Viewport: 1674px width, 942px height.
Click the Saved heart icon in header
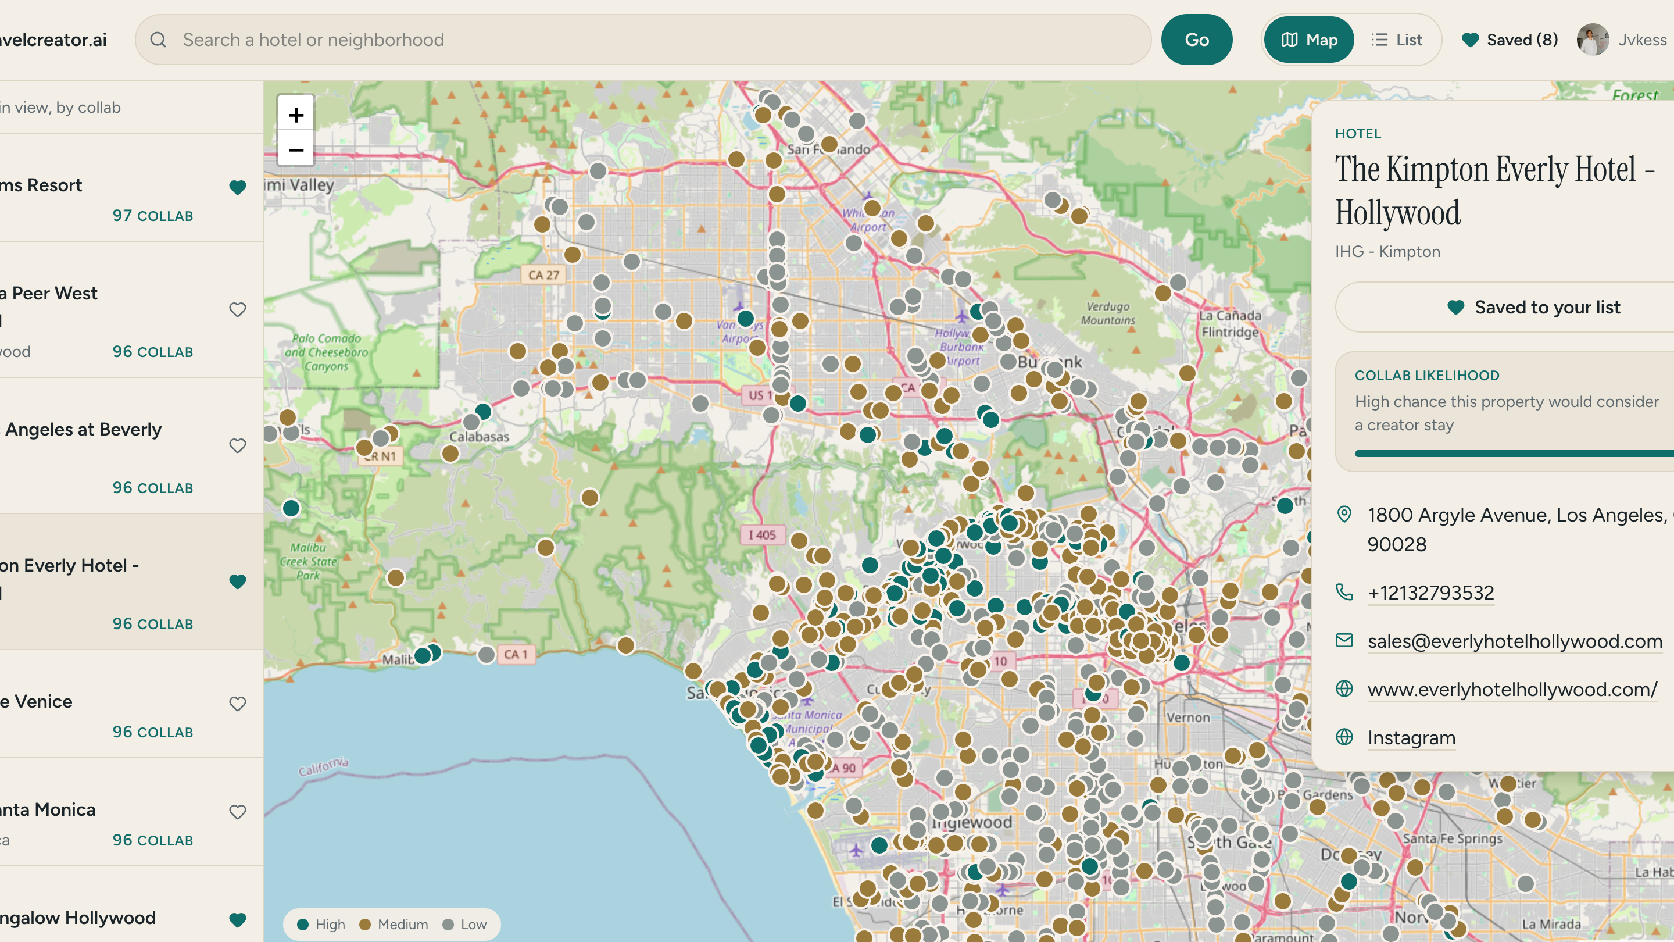(1470, 40)
